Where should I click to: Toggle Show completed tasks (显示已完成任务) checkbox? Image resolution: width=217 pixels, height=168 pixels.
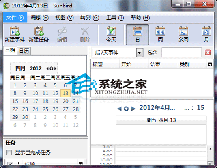click(x=9, y=152)
